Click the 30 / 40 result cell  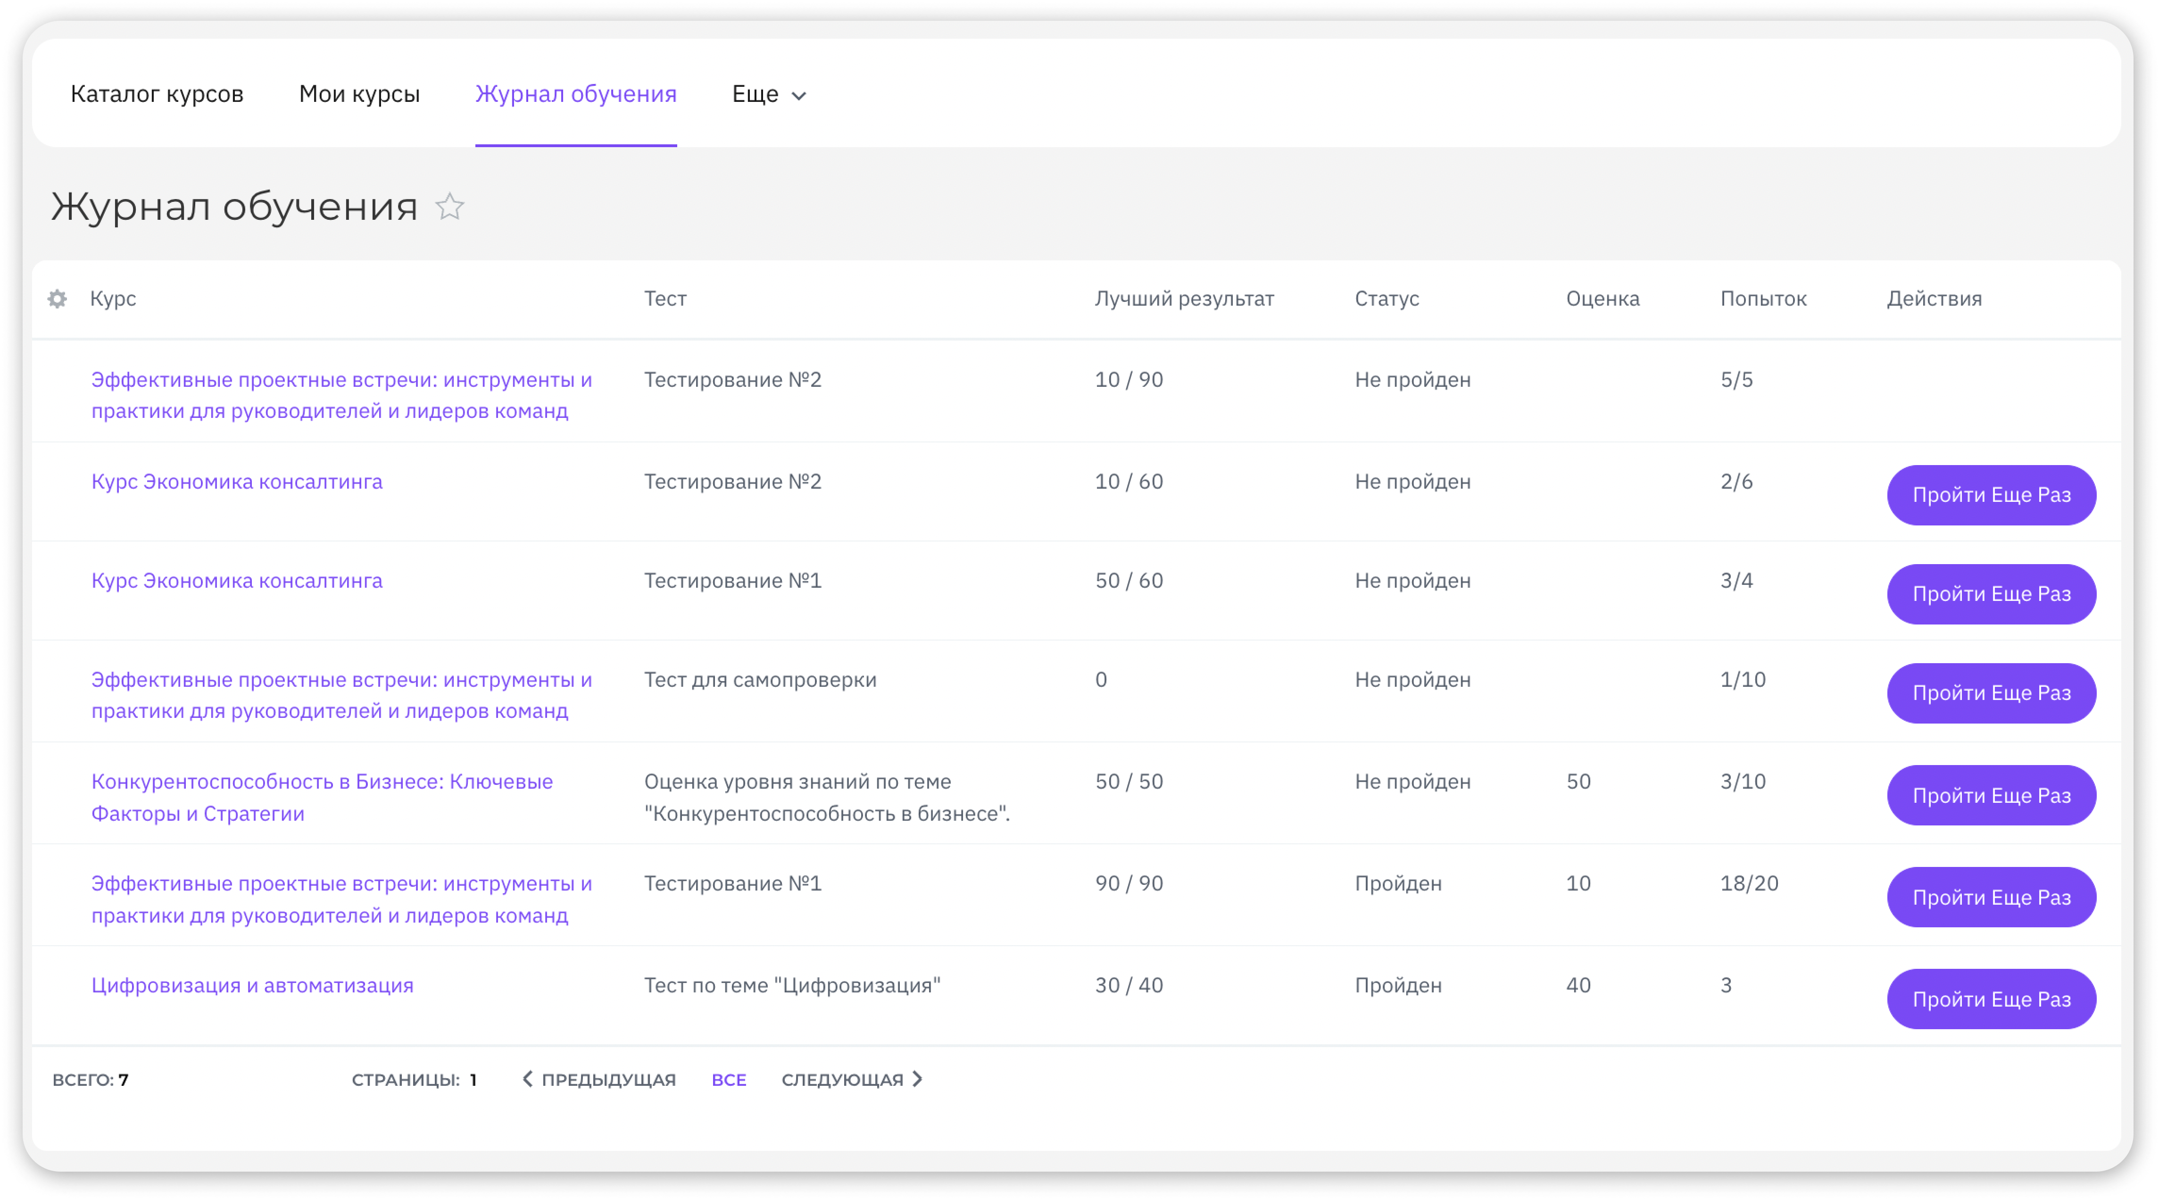[x=1129, y=985]
